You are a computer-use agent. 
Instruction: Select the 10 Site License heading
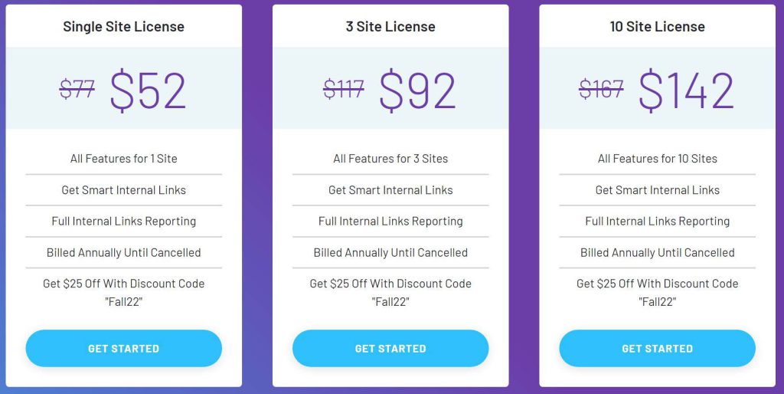[x=657, y=27]
